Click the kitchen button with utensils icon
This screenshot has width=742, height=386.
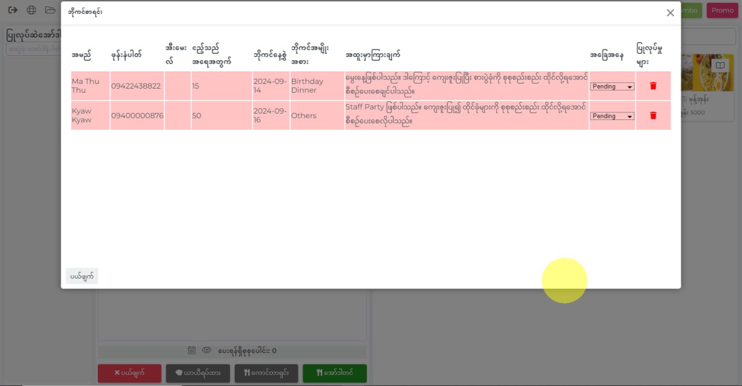pos(266,373)
